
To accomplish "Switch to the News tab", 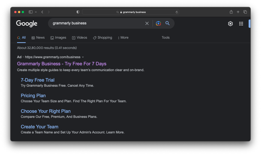I will [x=38, y=37].
